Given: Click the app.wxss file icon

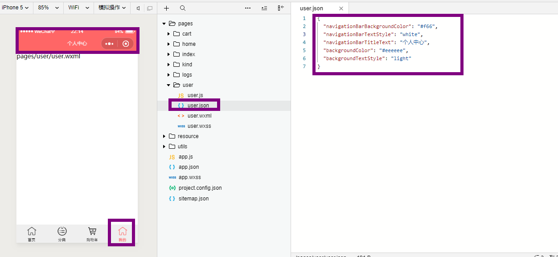Looking at the screenshot, I should click(x=172, y=177).
